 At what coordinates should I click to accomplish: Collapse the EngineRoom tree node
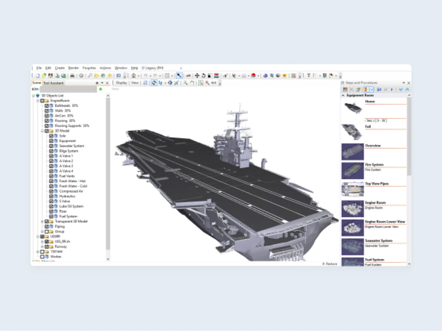[38, 101]
